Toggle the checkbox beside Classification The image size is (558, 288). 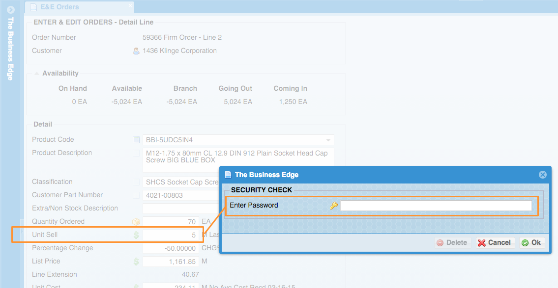tap(136, 182)
